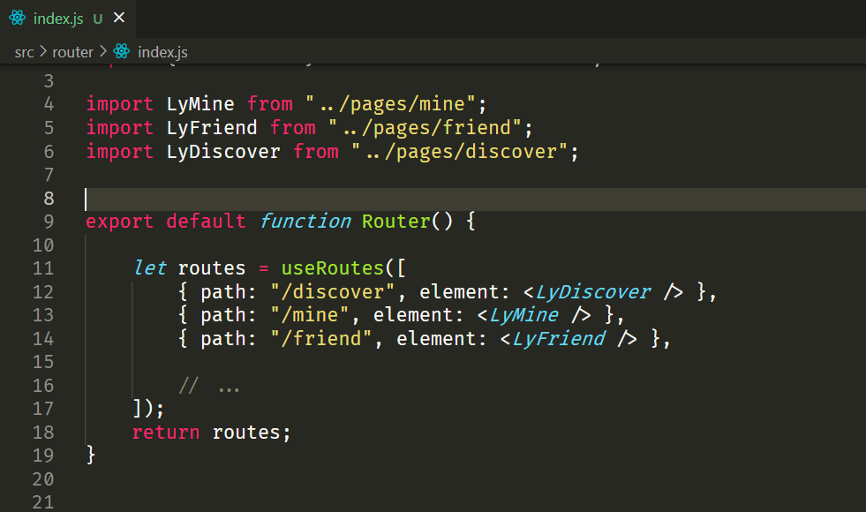Click the '// ...' comment on line 16
Screen dimensions: 866x512
coord(209,386)
